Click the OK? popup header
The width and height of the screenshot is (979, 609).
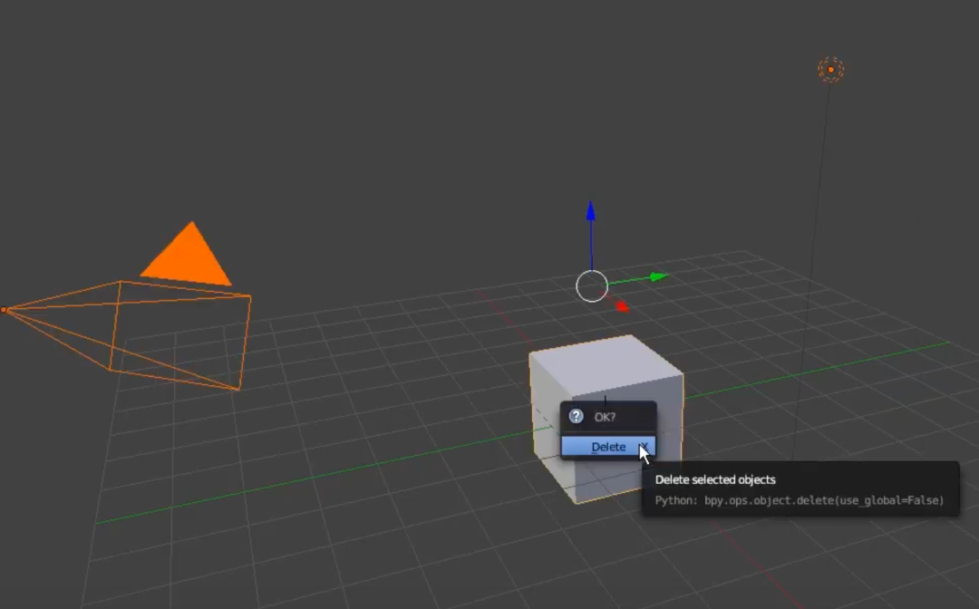click(x=607, y=417)
